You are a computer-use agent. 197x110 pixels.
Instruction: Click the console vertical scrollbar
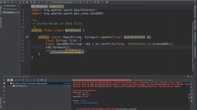coord(189,97)
